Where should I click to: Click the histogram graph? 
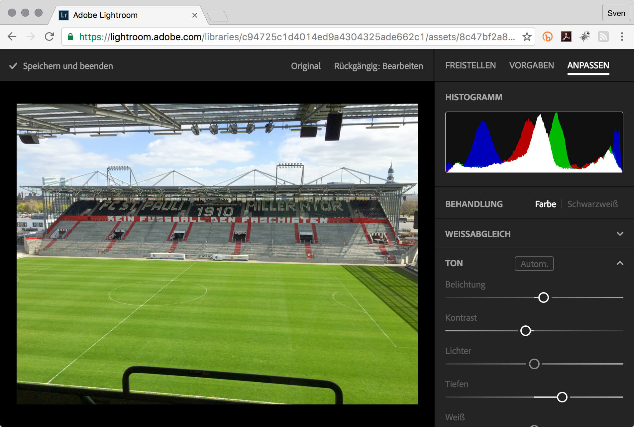[534, 142]
